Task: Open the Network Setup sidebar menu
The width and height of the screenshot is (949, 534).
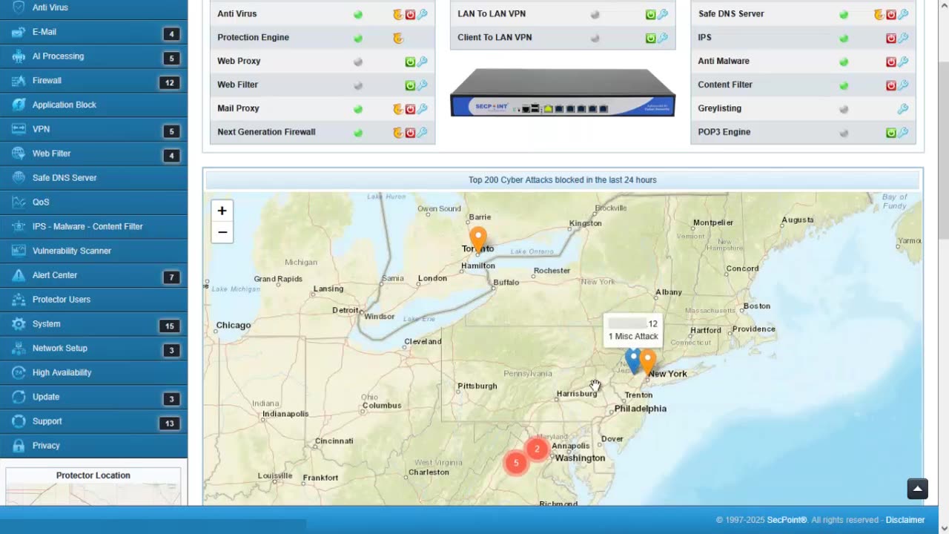Action: point(93,349)
